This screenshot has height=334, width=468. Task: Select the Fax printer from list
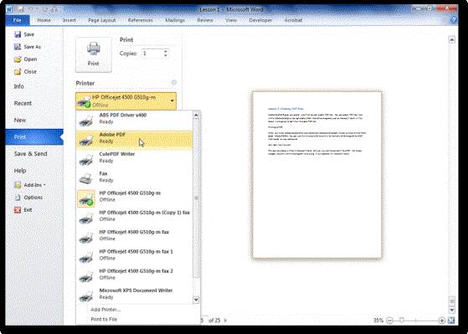point(134,177)
